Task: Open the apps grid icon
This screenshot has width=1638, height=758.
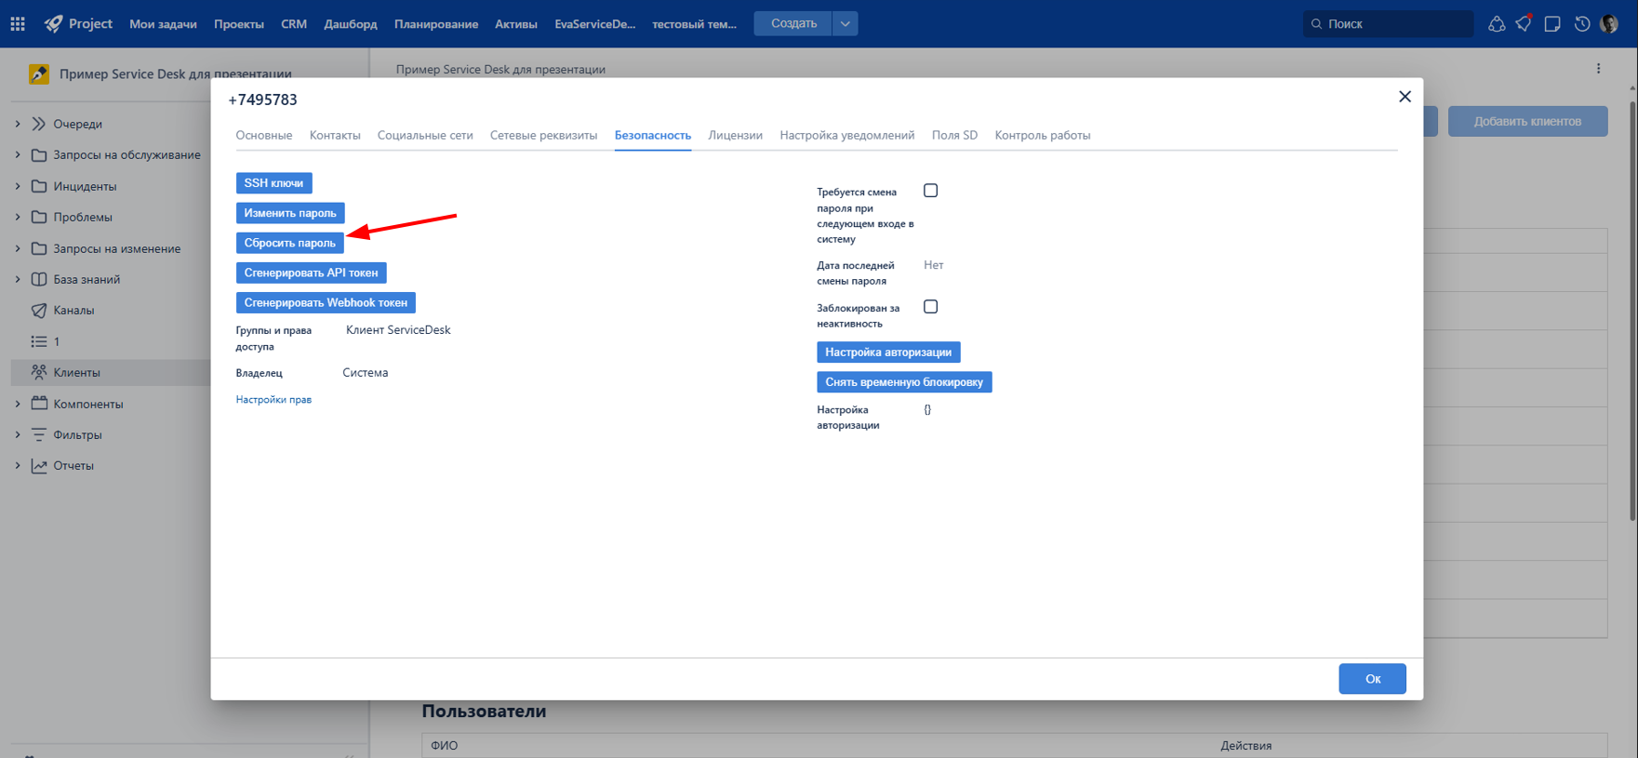Action: [x=18, y=24]
